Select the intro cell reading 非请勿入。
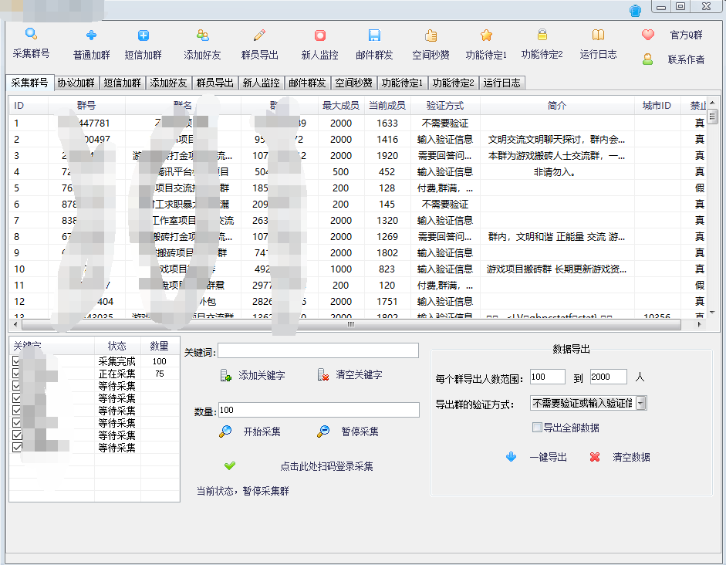Viewport: 726px width, 565px height. coord(557,172)
